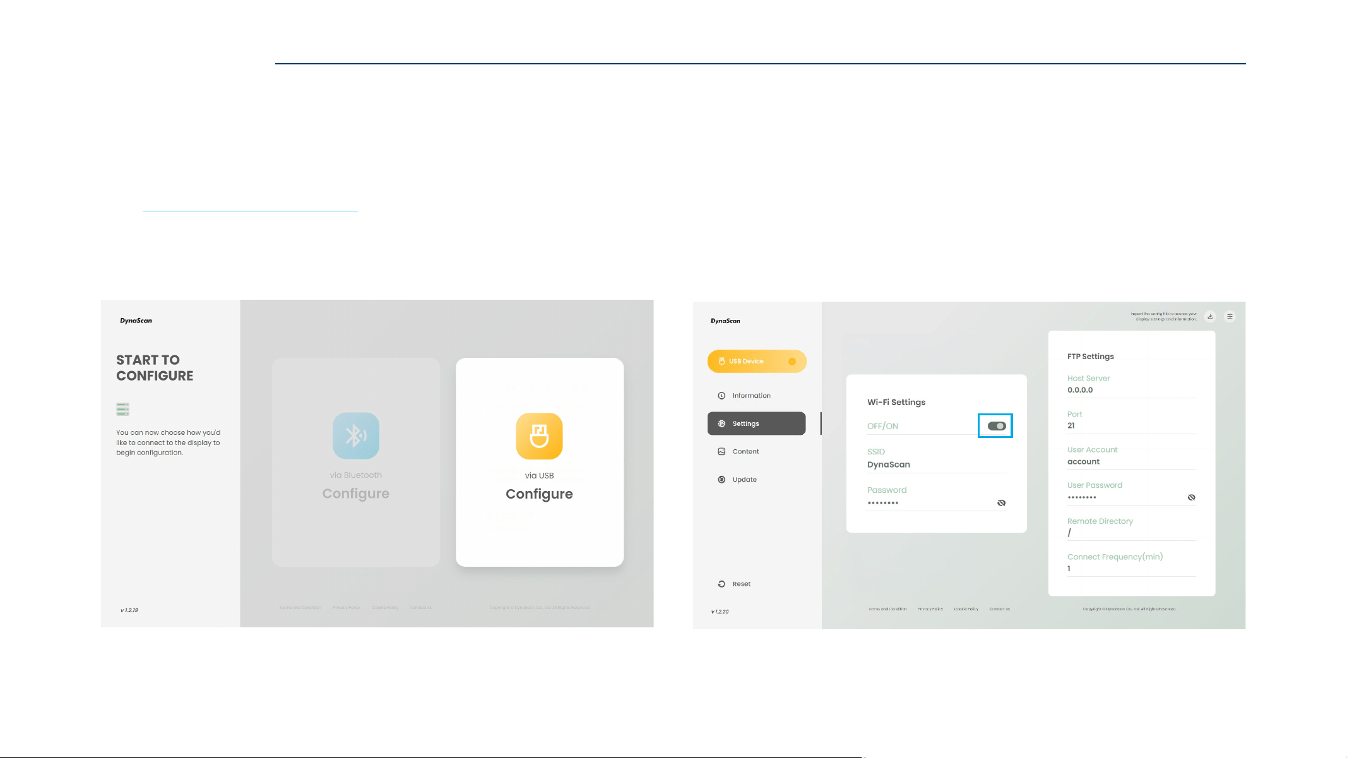Image resolution: width=1347 pixels, height=758 pixels.
Task: Click the "Import the config file" hint text
Action: pos(1163,316)
